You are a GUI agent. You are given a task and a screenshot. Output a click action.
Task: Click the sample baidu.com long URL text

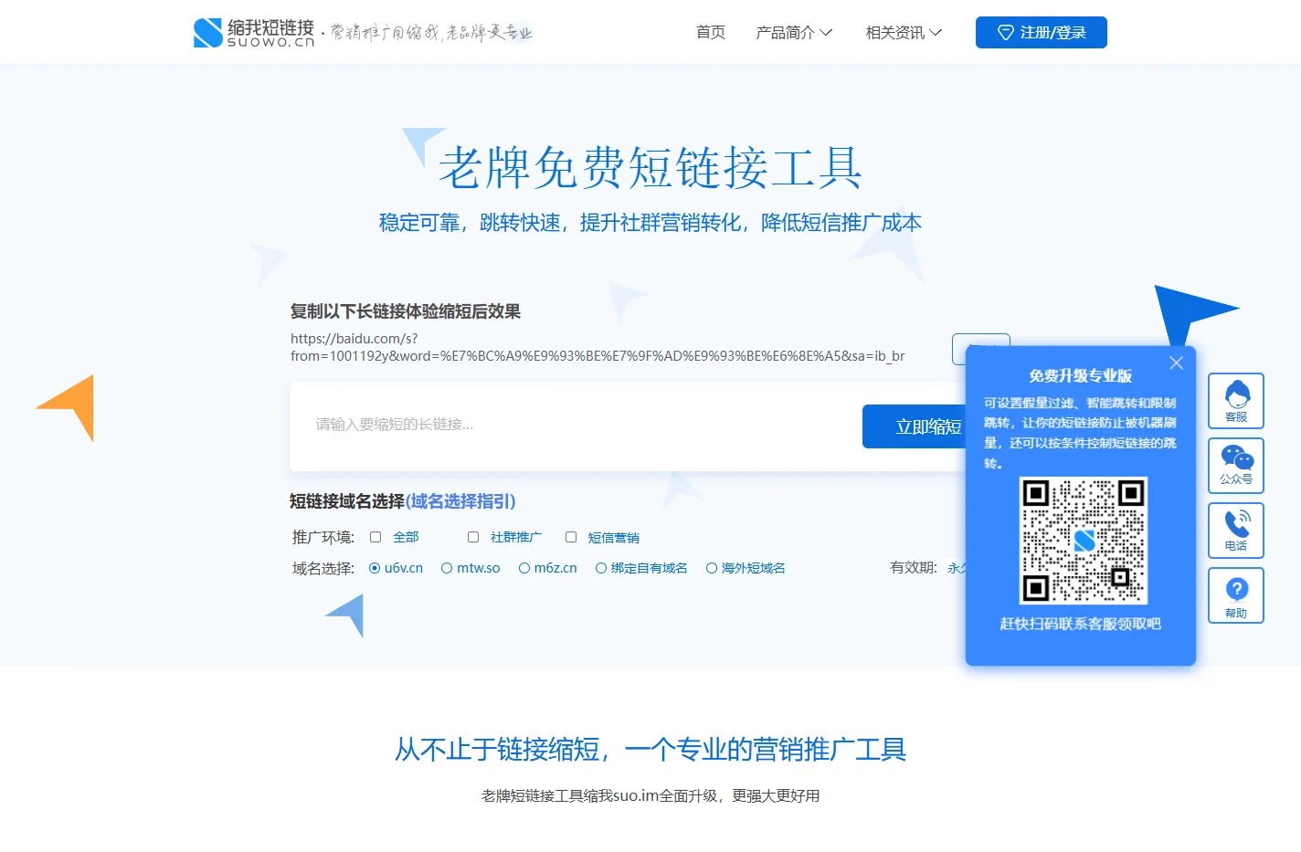point(598,347)
